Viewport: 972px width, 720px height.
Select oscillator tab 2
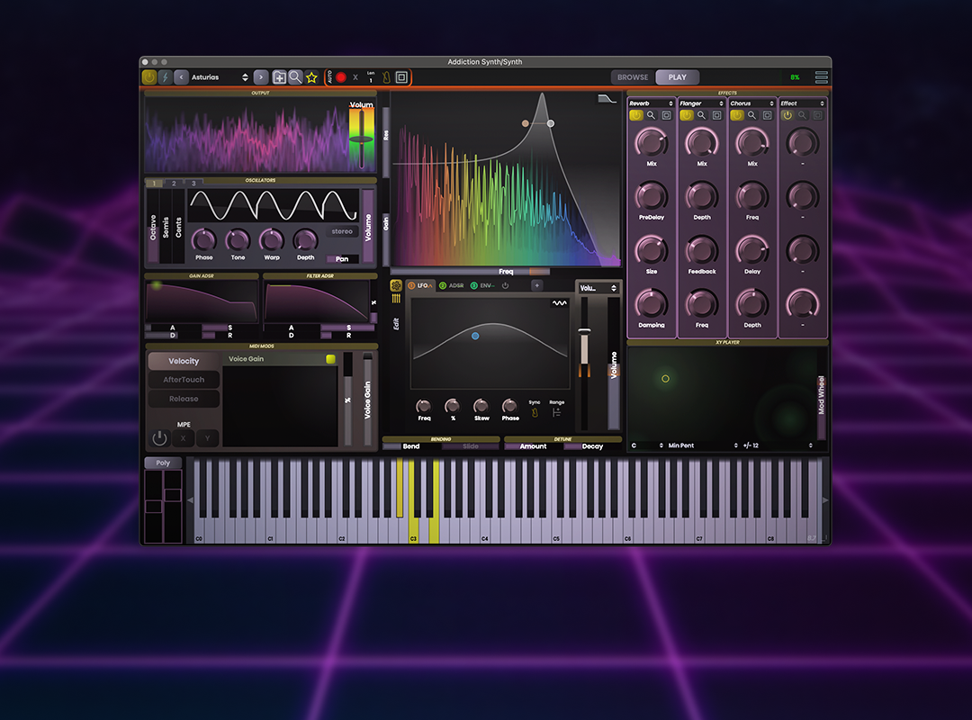(174, 184)
